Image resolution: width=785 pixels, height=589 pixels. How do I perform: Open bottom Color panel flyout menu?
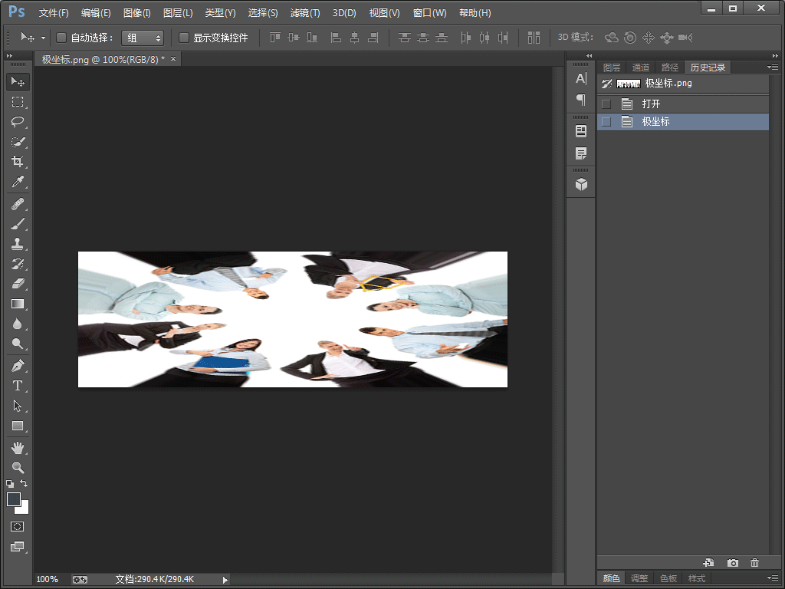click(x=773, y=578)
